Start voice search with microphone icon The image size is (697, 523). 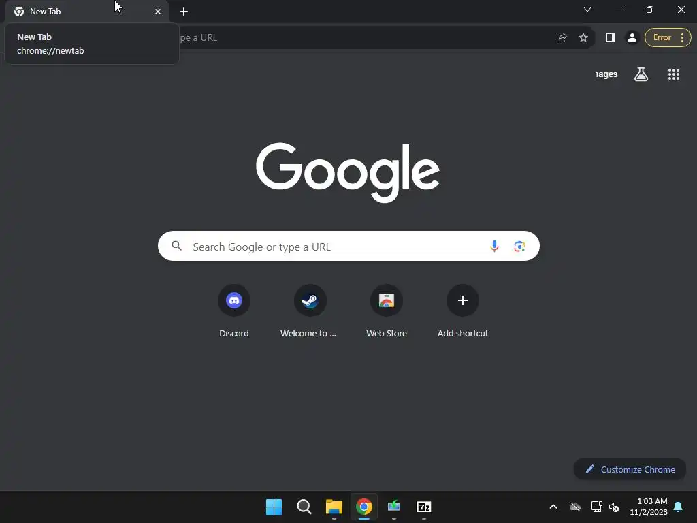click(494, 246)
